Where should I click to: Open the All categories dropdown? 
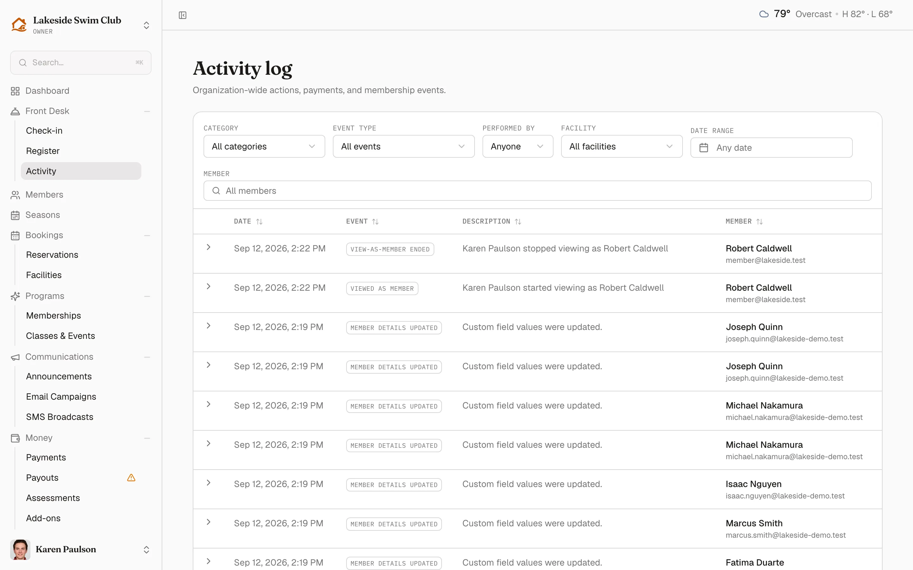point(264,146)
